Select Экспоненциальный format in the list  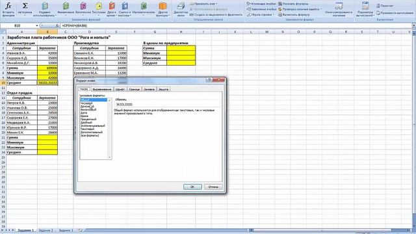(92, 125)
